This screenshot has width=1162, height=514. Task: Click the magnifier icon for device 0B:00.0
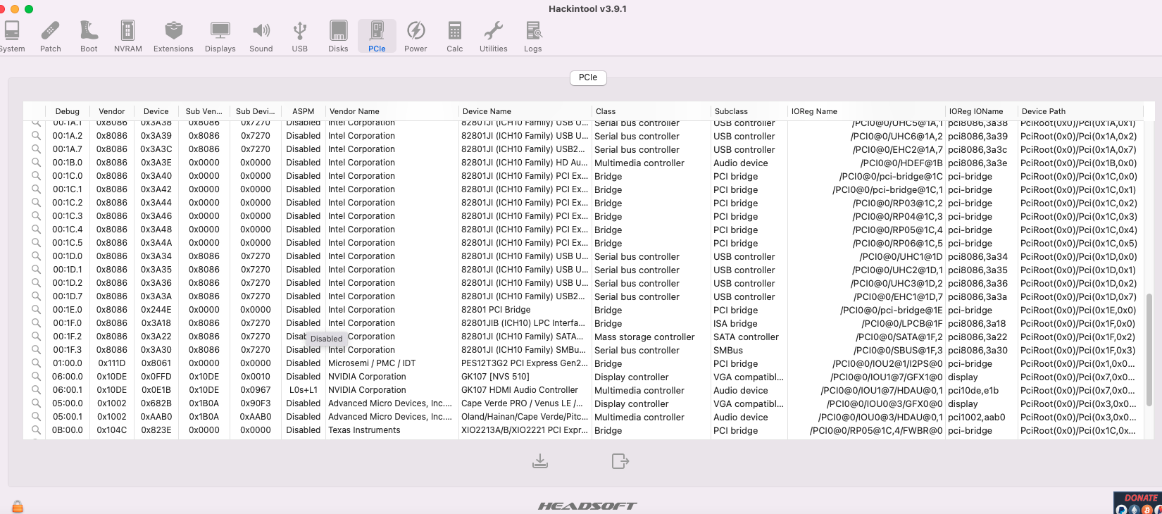point(36,430)
